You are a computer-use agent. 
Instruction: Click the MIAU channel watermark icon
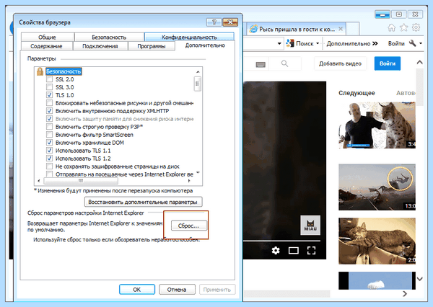310,225
